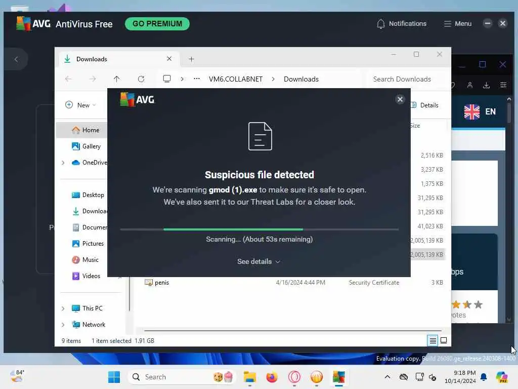
Task: Open browser hamburger menu icon
Action: tap(503, 85)
